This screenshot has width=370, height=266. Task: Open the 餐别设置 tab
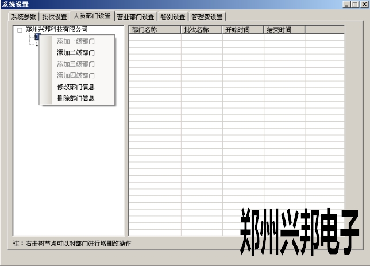[173, 17]
